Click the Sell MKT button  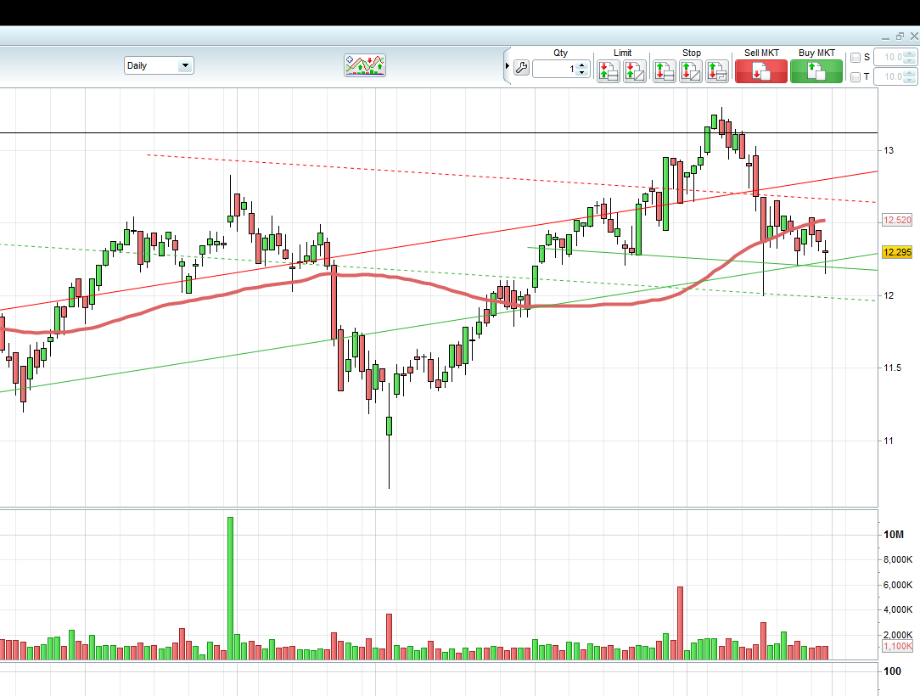[x=761, y=71]
